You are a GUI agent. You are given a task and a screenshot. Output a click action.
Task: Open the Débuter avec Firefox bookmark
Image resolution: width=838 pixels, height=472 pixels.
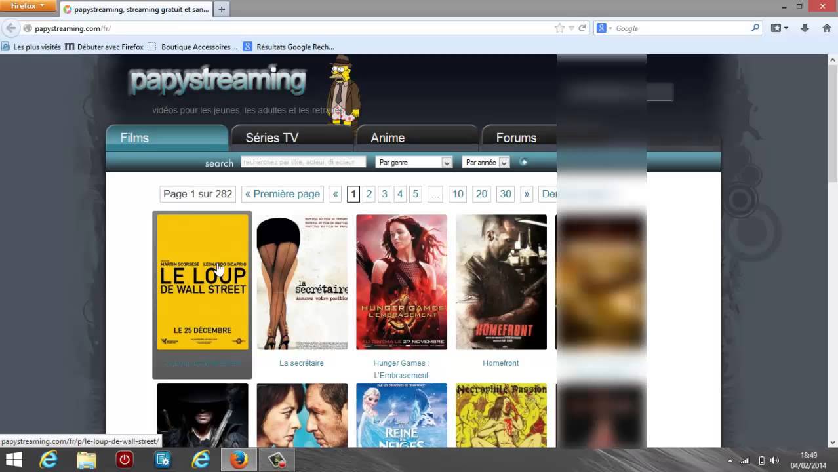(x=104, y=47)
